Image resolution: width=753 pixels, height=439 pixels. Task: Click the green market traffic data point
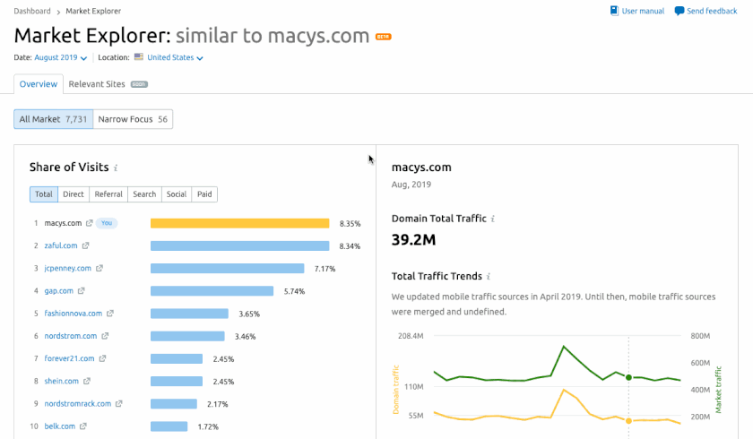point(628,377)
